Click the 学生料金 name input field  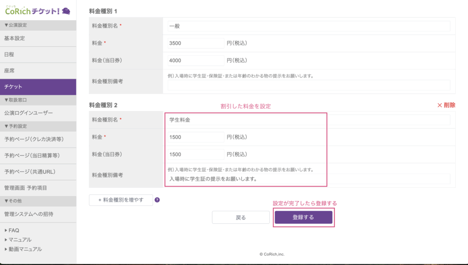pyautogui.click(x=308, y=120)
